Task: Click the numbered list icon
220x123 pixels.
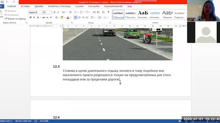Action: [81, 12]
